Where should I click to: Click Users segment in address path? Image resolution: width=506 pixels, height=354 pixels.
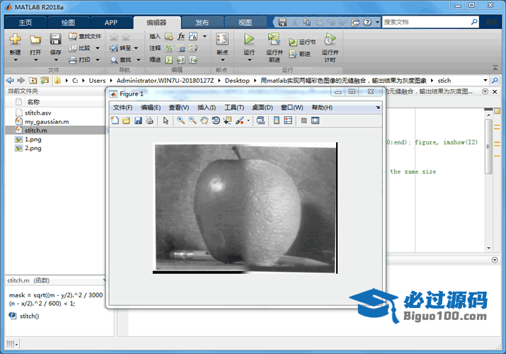pyautogui.click(x=97, y=80)
